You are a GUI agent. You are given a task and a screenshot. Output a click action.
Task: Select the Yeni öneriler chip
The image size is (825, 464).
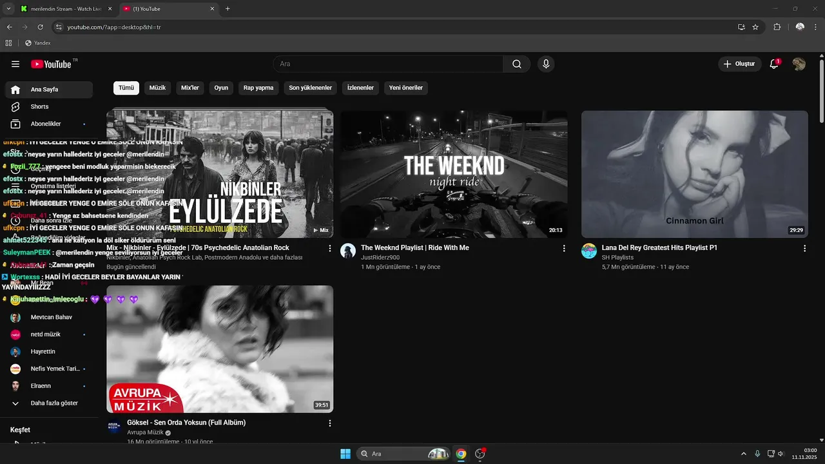pyautogui.click(x=406, y=88)
